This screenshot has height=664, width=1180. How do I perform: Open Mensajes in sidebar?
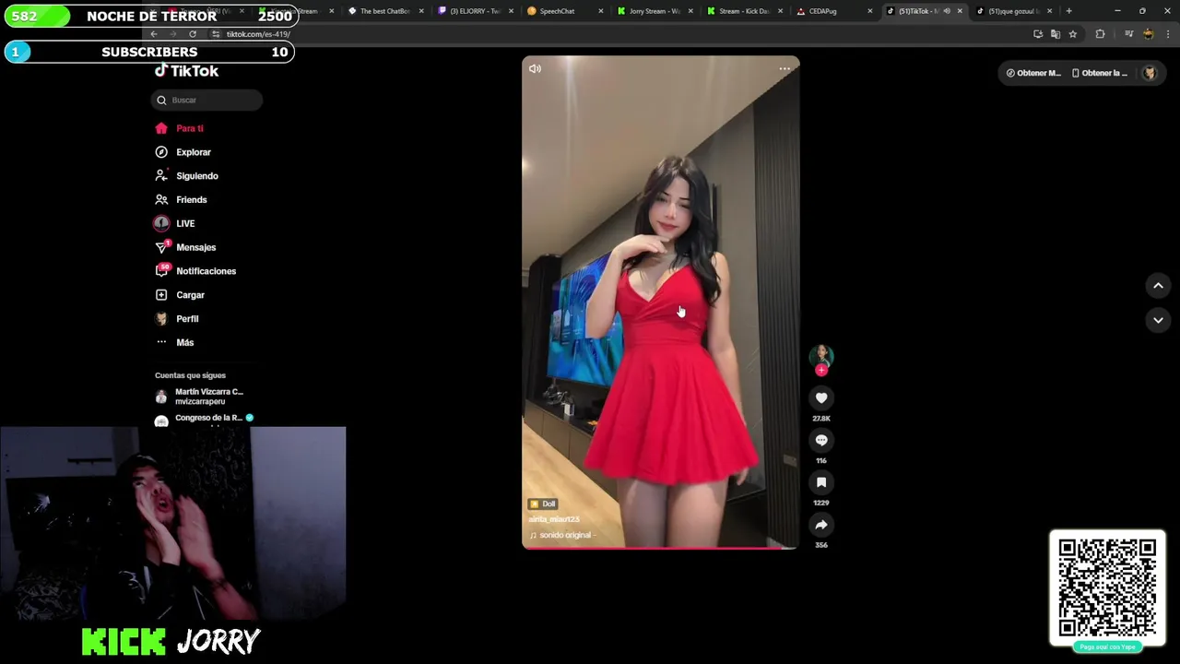185,247
